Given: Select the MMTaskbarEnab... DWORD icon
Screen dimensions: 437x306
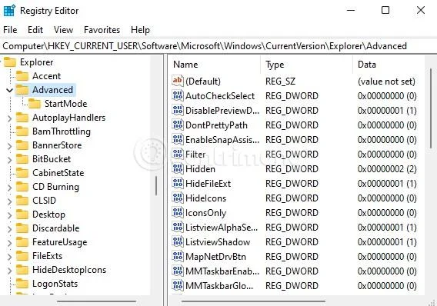Looking at the screenshot, I should [x=178, y=271].
